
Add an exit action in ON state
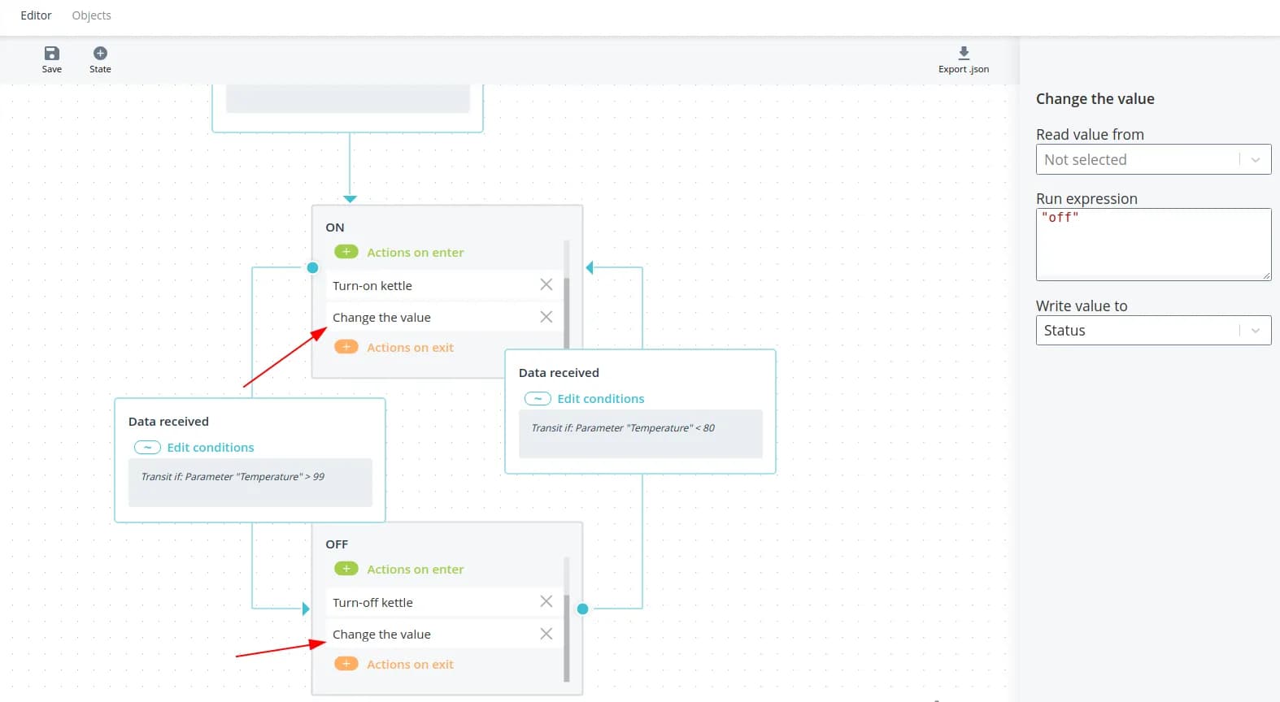pyautogui.click(x=346, y=347)
